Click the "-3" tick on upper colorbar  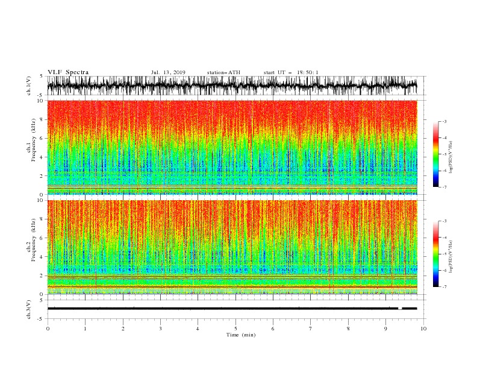(444, 121)
